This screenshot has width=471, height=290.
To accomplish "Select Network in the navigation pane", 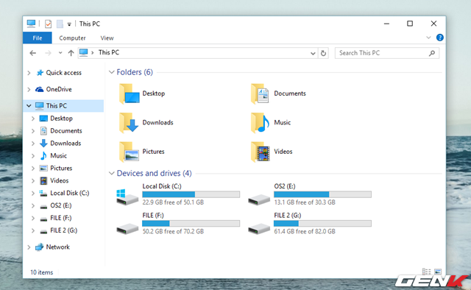I will pyautogui.click(x=57, y=247).
